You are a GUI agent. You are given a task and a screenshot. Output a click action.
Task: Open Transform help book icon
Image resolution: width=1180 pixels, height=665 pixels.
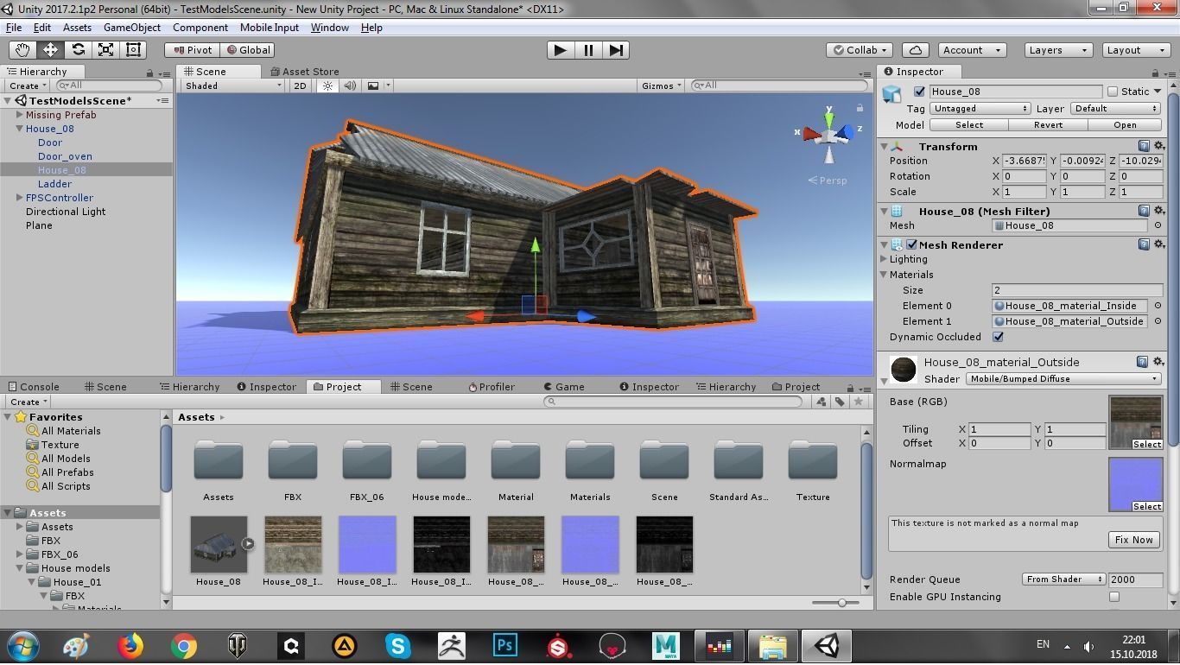pos(1144,146)
